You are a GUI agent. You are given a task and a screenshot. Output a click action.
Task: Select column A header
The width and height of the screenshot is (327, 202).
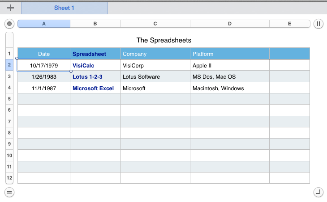click(x=44, y=24)
